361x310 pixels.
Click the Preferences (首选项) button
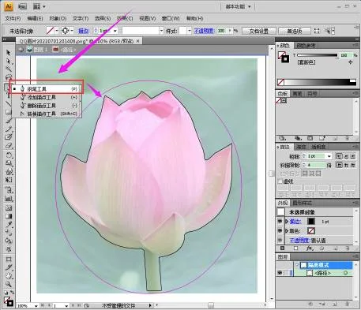click(295, 31)
